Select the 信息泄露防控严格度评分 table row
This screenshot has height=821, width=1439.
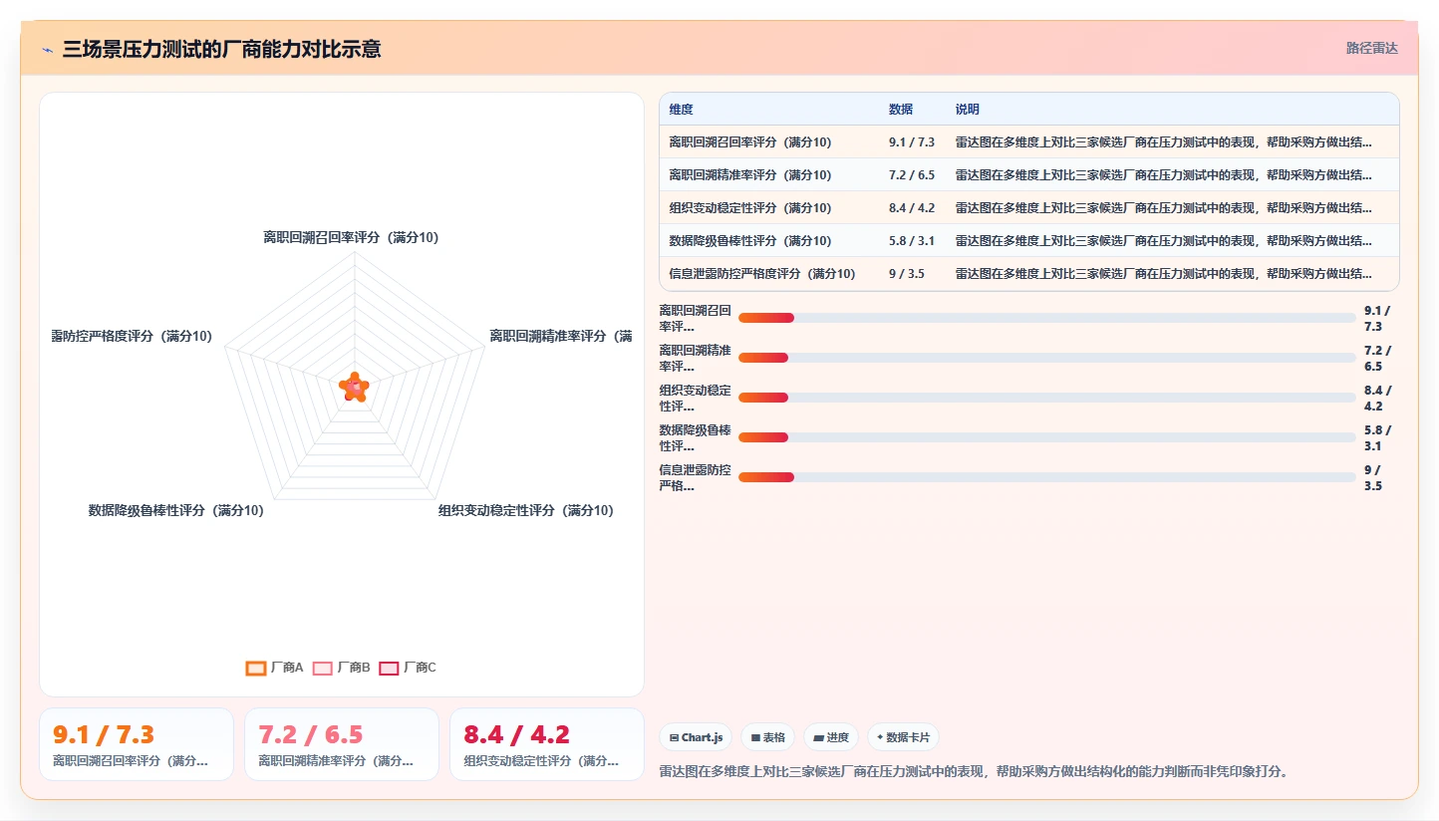coord(1029,274)
